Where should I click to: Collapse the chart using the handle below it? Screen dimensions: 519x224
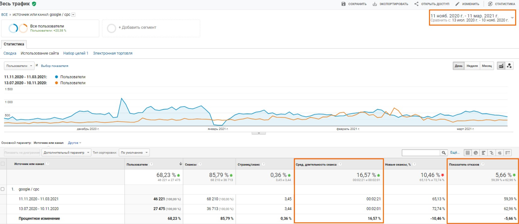259,133
